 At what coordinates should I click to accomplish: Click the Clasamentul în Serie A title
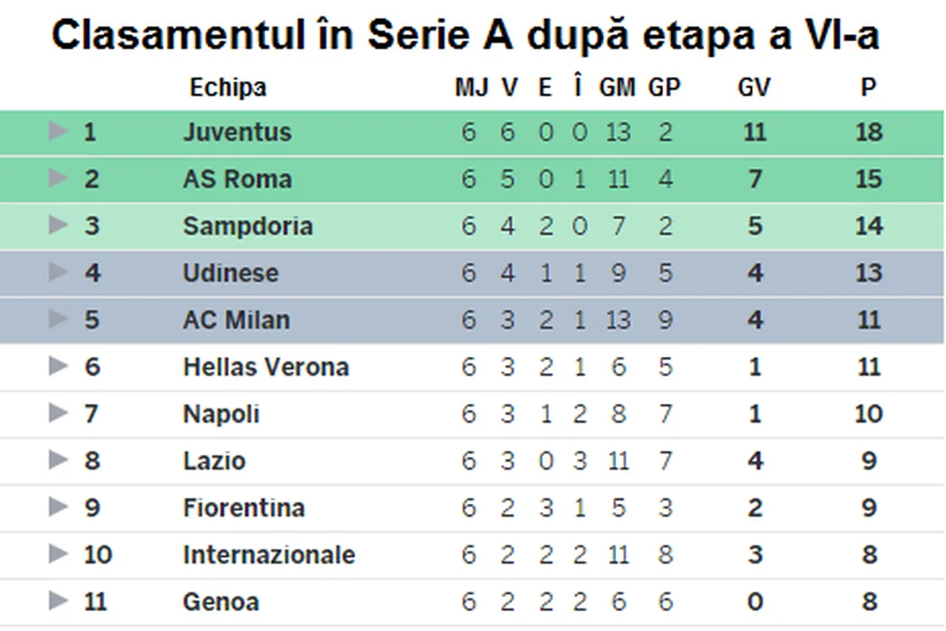point(466,36)
